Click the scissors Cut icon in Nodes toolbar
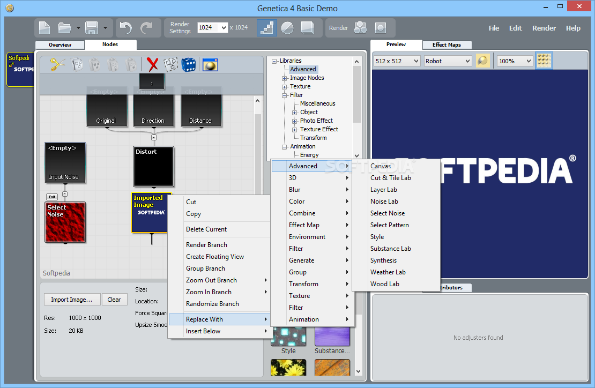 coord(58,64)
